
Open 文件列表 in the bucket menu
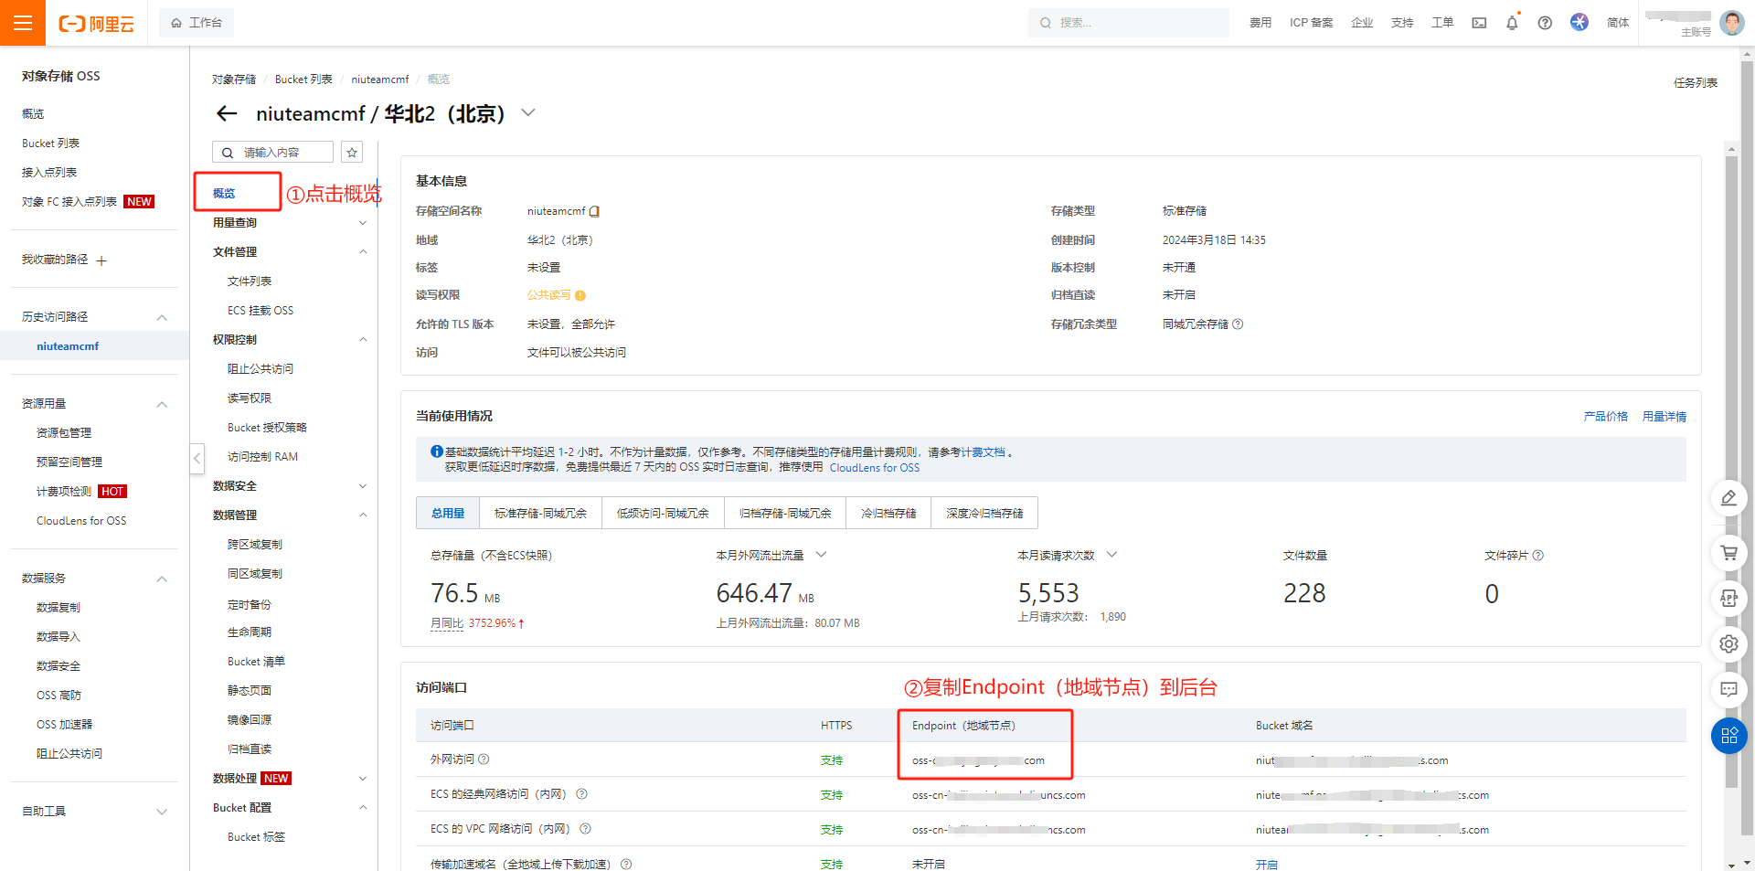click(x=250, y=281)
